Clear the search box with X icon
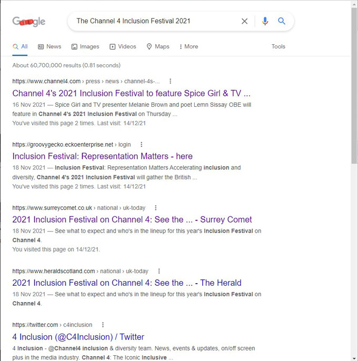Screen dimensions: 358x361 [x=244, y=21]
